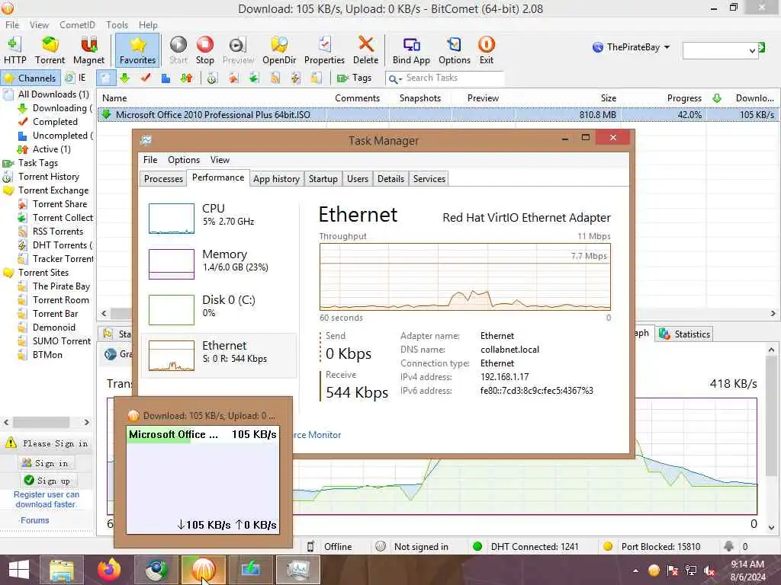
Task: Open Search Tasks magnifier dropdown
Action: (x=395, y=78)
